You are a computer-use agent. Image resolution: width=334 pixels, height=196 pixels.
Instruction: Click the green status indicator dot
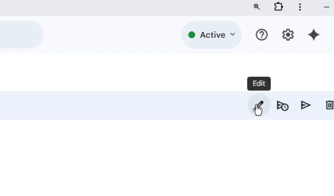tap(192, 35)
